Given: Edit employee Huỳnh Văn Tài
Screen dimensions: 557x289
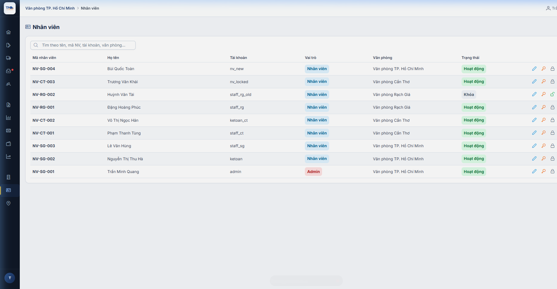Looking at the screenshot, I should click(x=534, y=94).
